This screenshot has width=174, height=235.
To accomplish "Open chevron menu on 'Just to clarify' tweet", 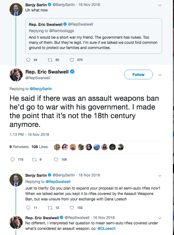I will pos(160,175).
